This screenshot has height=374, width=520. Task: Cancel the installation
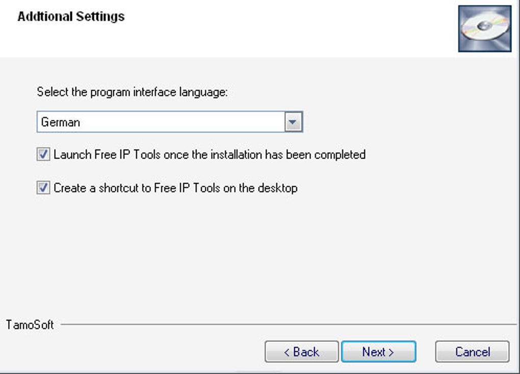[x=472, y=352]
